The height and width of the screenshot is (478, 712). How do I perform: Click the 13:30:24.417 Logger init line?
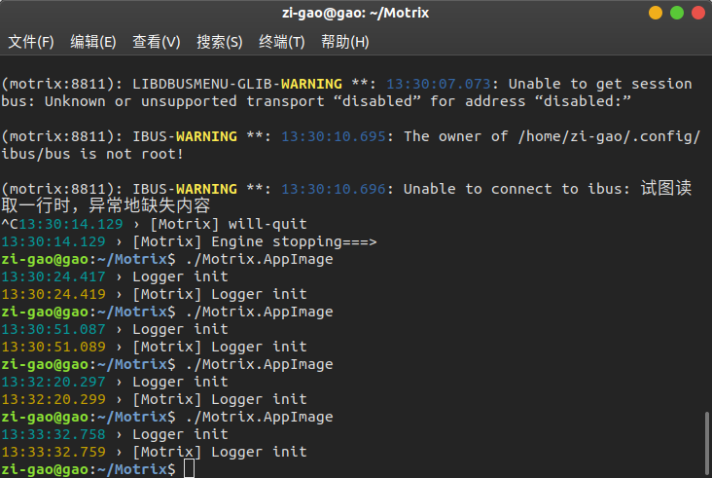[115, 276]
